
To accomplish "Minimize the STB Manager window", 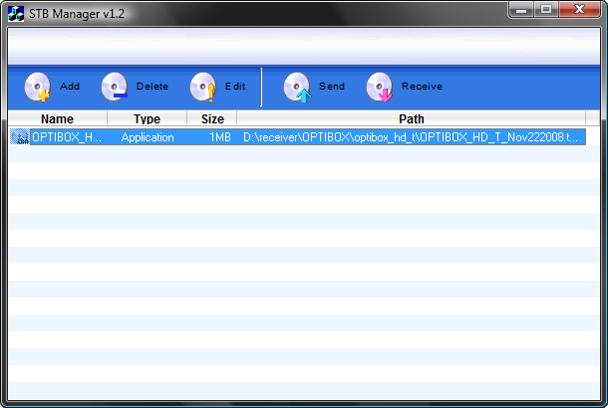I will pyautogui.click(x=521, y=9).
